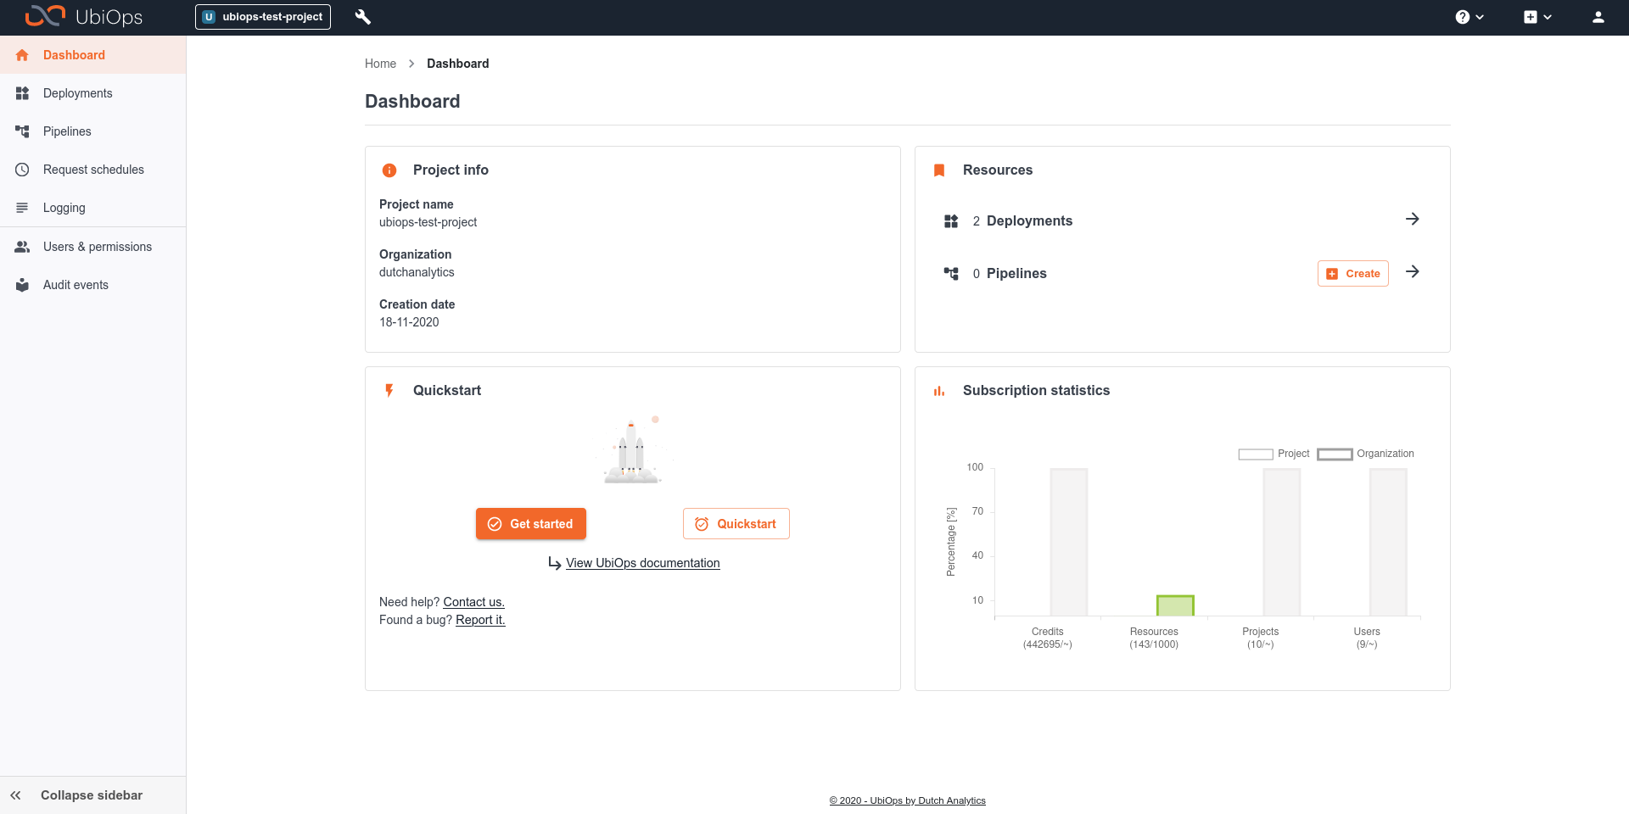Click the UbiOps logo
The width and height of the screenshot is (1629, 814).
pos(83,17)
